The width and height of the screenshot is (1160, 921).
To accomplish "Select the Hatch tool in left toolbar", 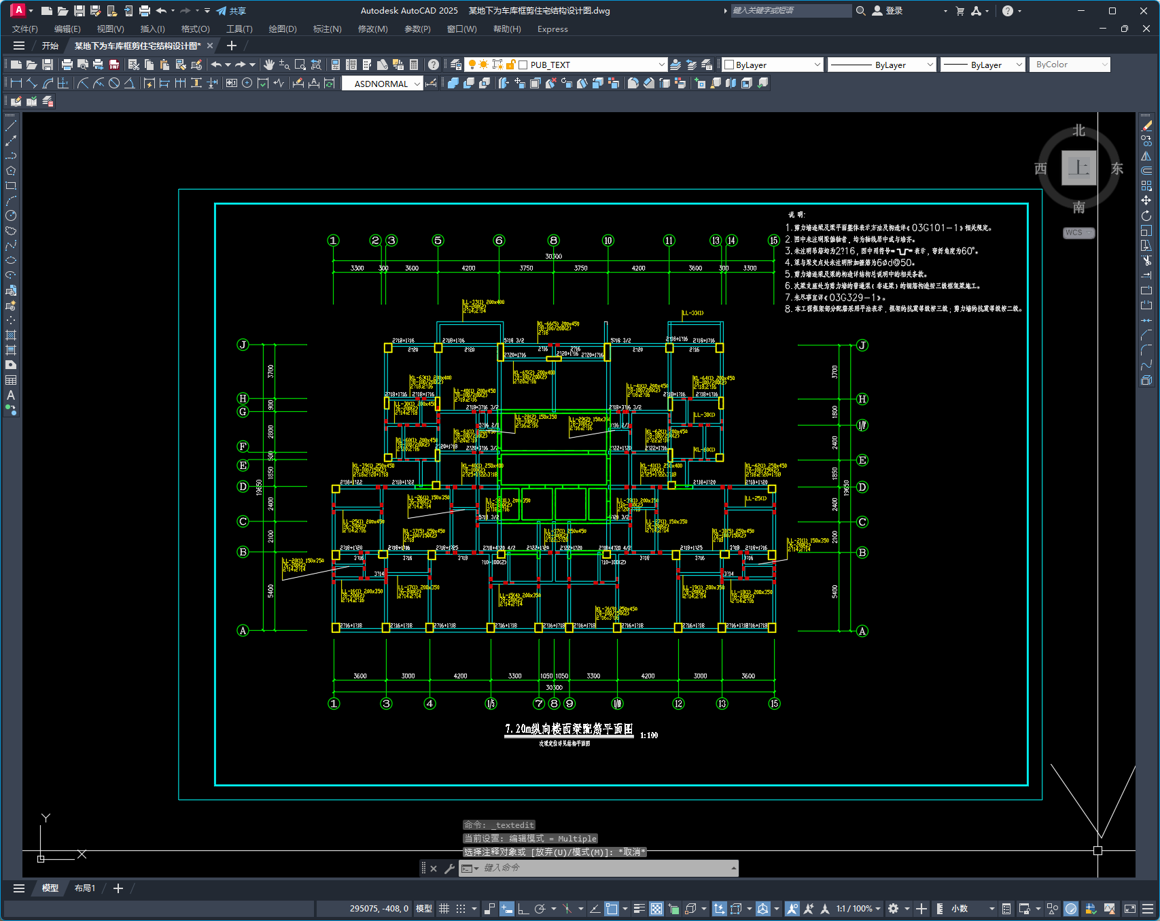I will (11, 335).
